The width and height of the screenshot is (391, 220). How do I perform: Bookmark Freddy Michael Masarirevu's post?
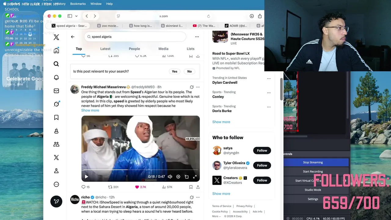pyautogui.click(x=191, y=187)
